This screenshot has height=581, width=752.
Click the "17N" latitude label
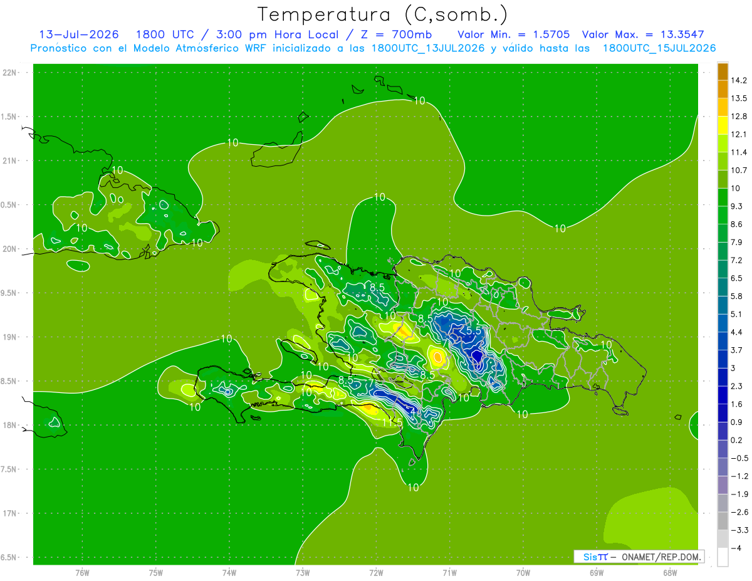[x=10, y=513]
